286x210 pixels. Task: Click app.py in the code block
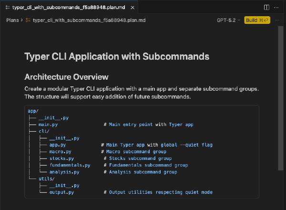coord(58,145)
